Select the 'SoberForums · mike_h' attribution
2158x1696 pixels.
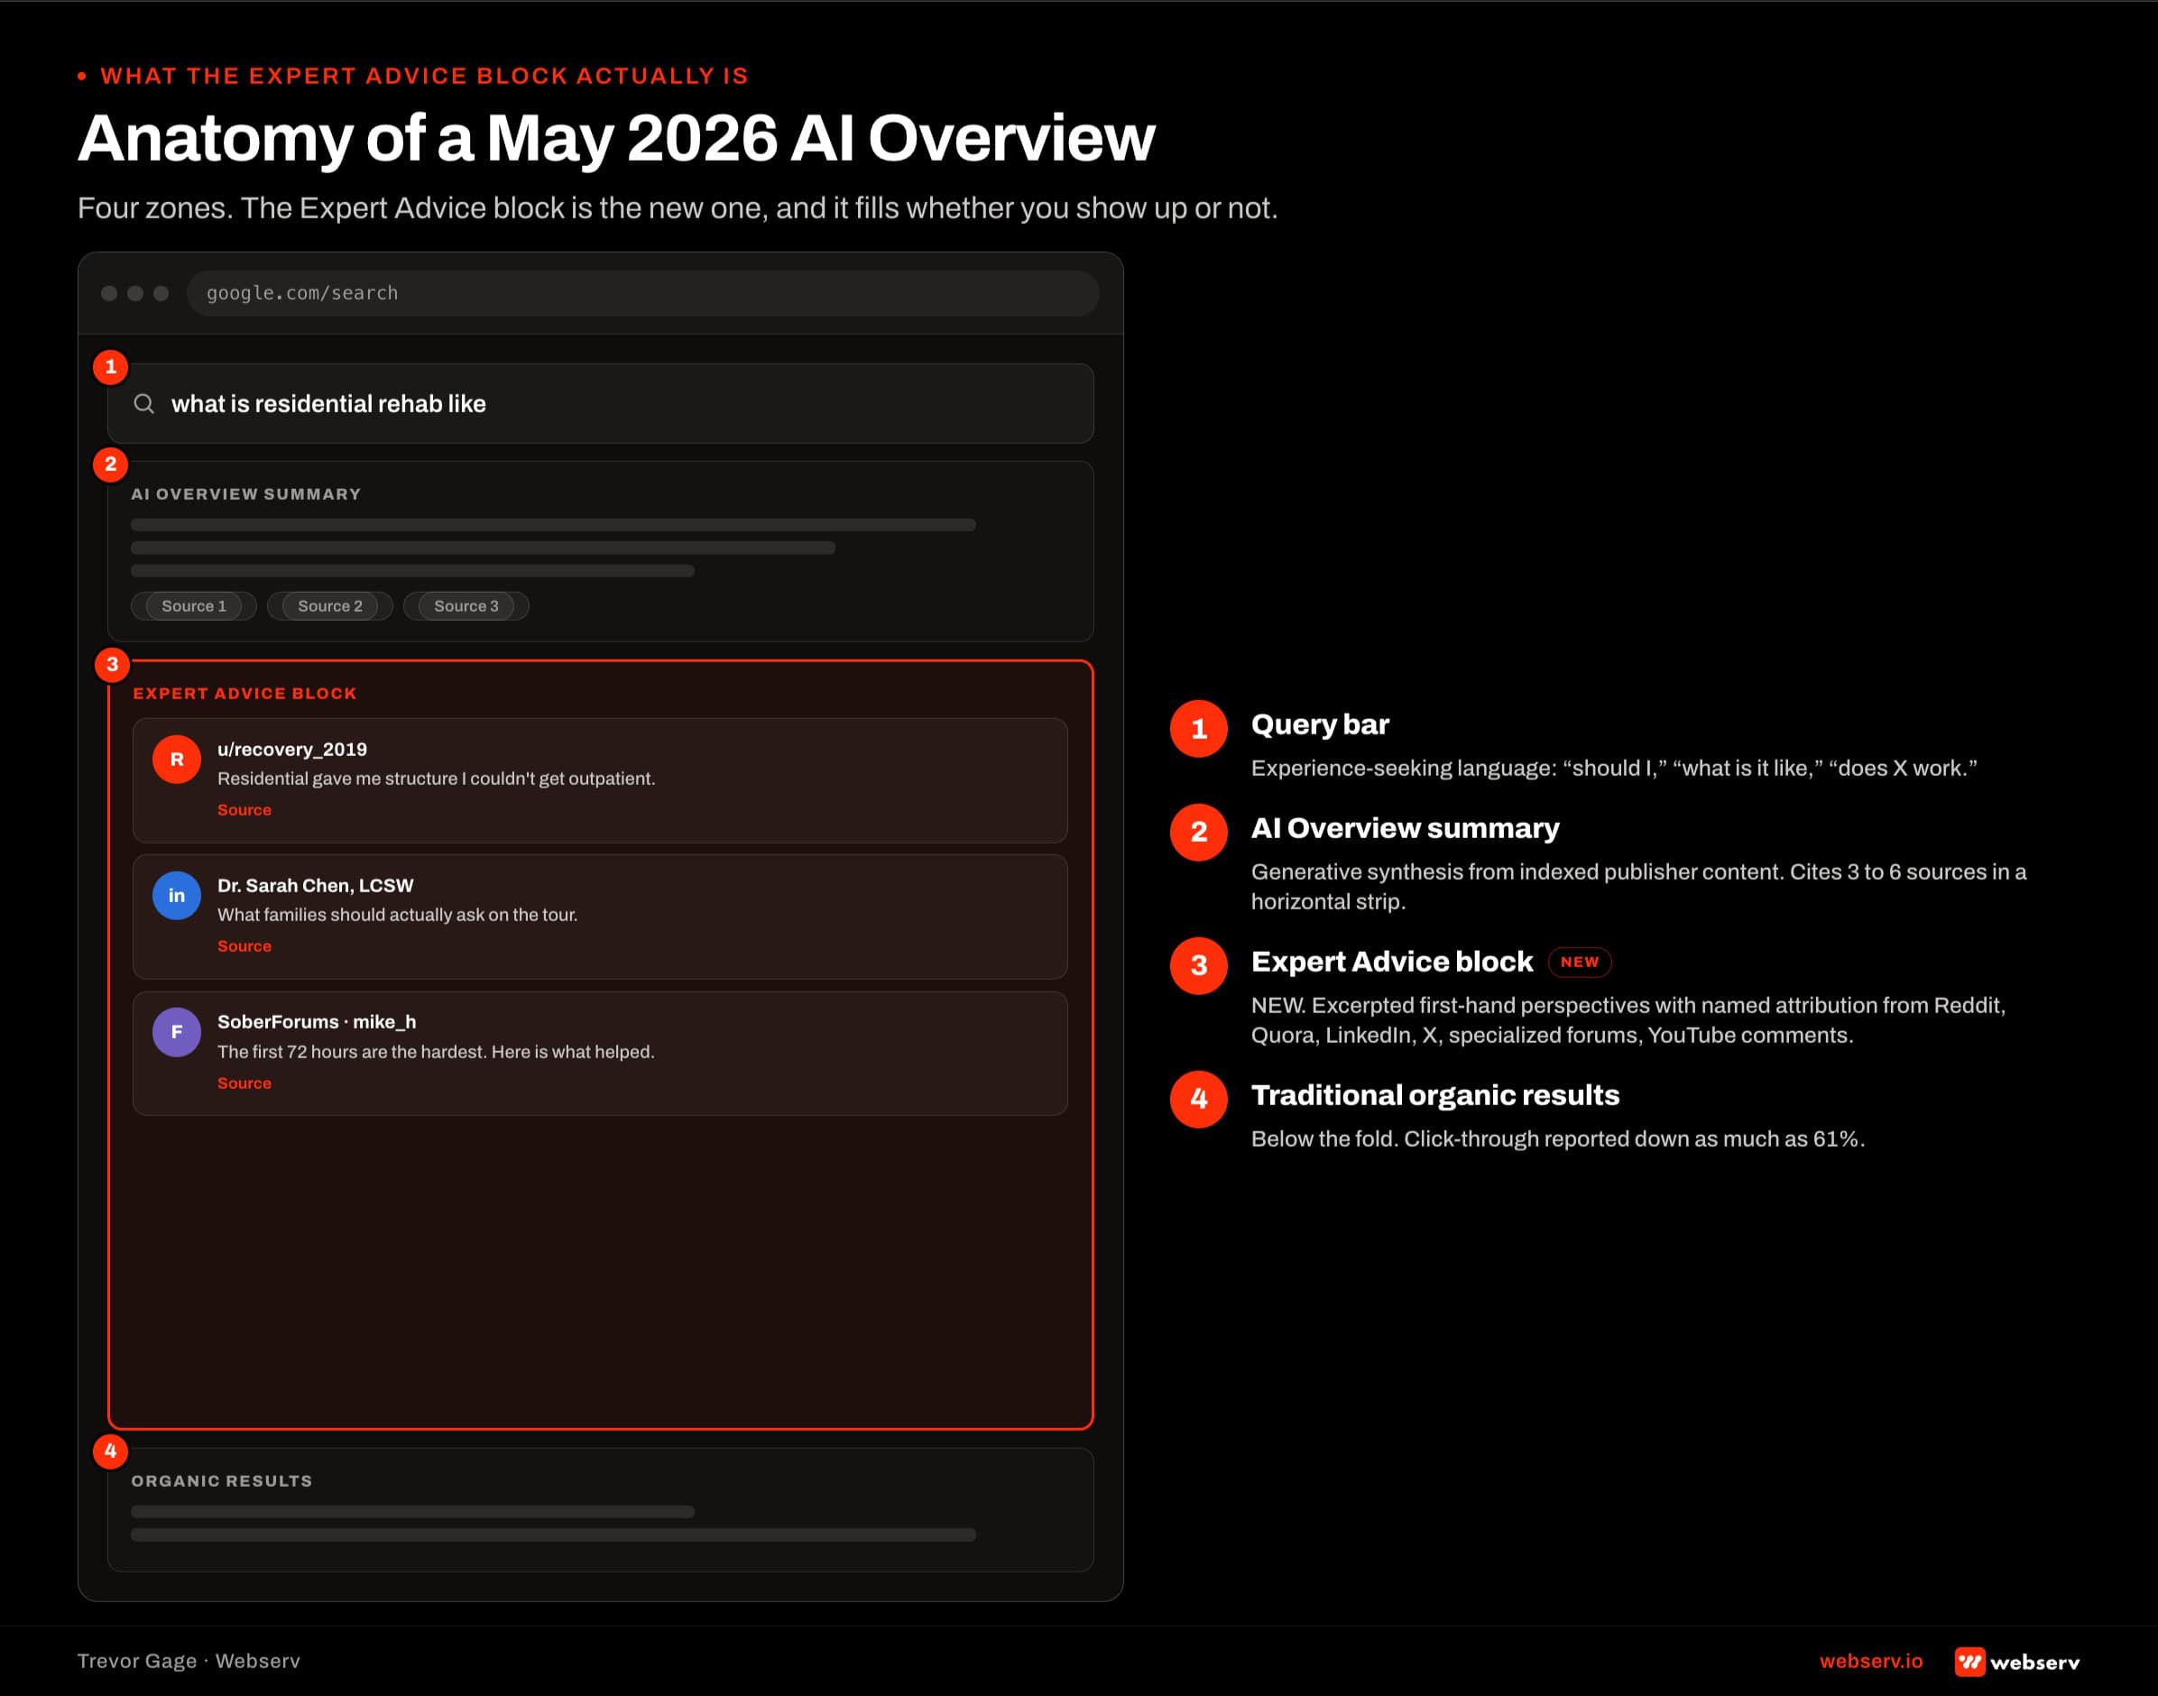pos(317,1022)
